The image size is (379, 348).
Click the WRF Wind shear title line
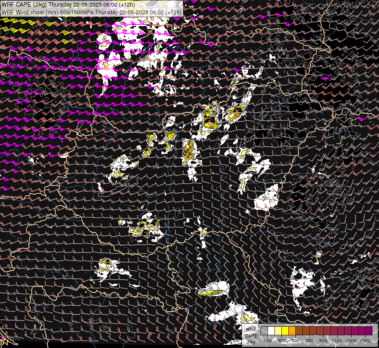point(92,12)
